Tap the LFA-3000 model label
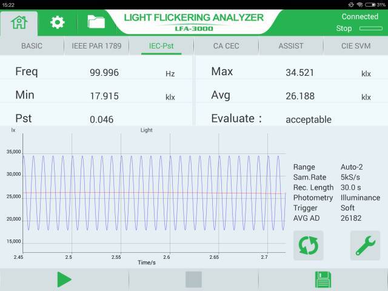Viewport: 388px width, 291px height. click(194, 28)
